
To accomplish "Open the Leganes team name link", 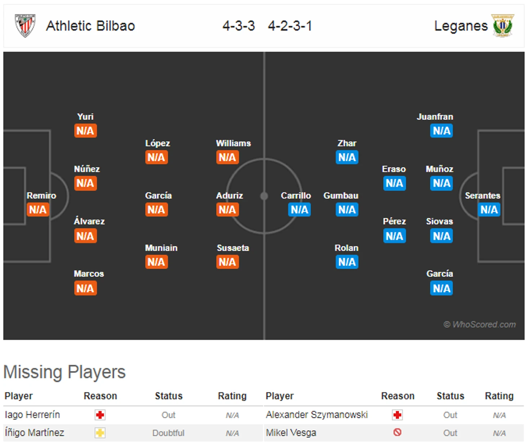I will [461, 26].
